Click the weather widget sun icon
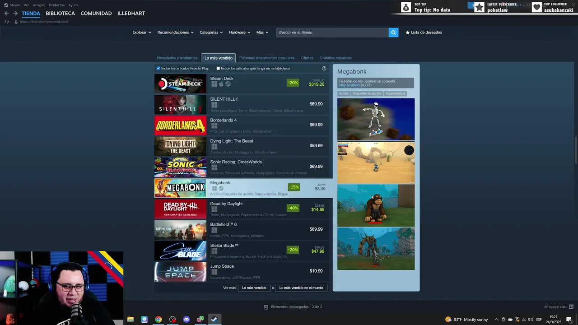 click(x=448, y=319)
